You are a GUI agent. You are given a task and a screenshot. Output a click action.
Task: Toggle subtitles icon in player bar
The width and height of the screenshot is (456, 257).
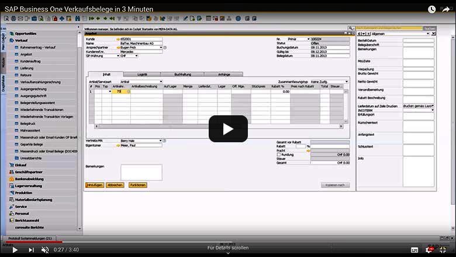pos(414,250)
